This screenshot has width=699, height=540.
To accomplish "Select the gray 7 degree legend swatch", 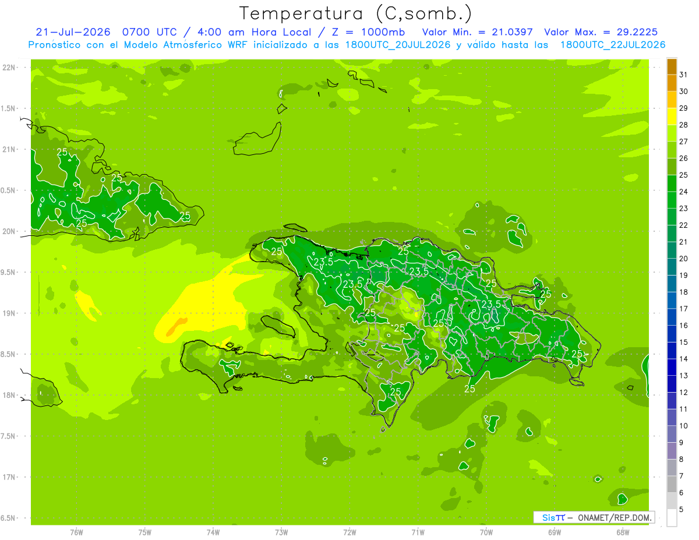I will 672,467.
